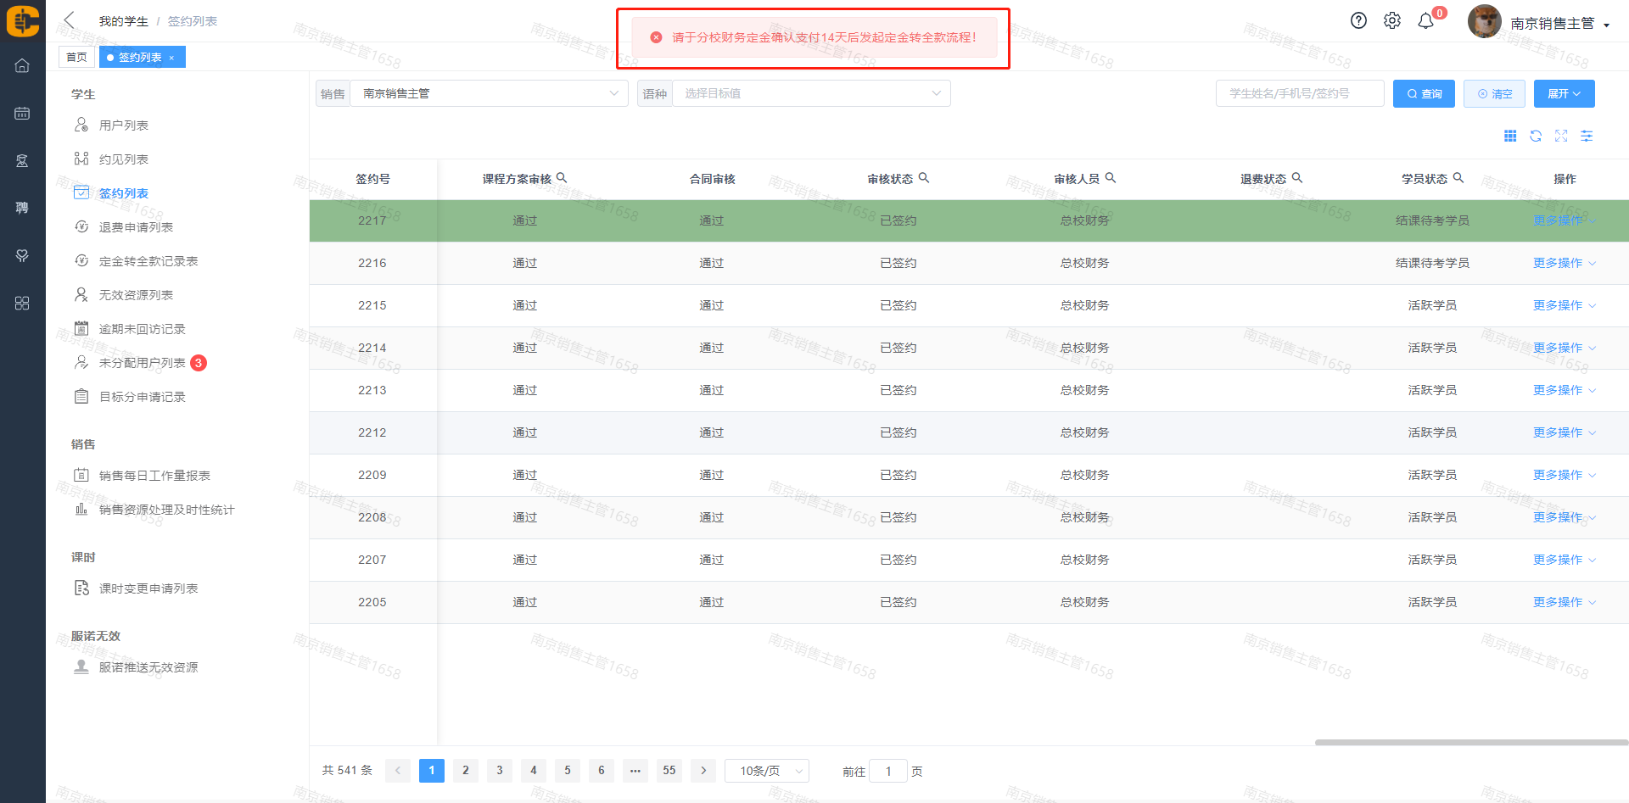Open the 销售 dropdown selector

[489, 93]
